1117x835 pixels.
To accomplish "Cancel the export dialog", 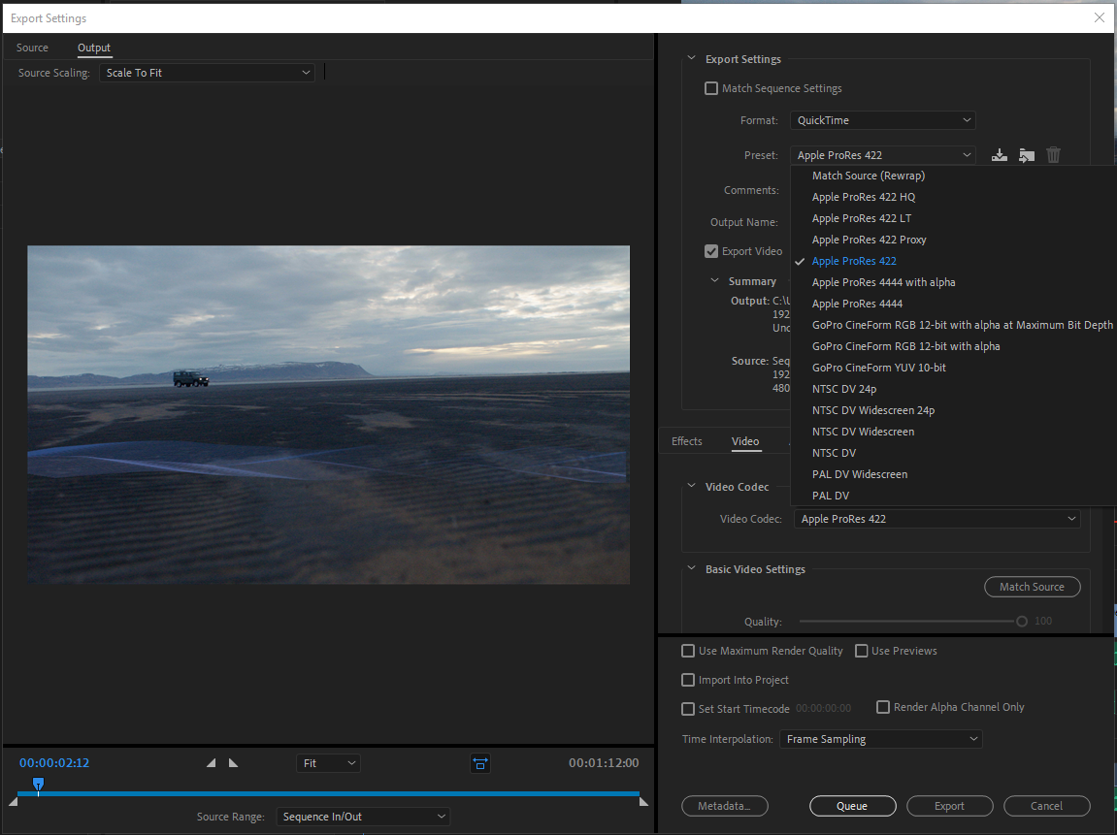I will 1046,806.
